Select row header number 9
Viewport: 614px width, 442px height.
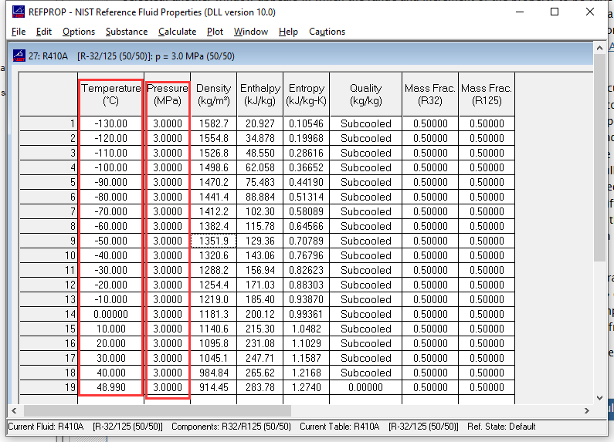[49, 241]
